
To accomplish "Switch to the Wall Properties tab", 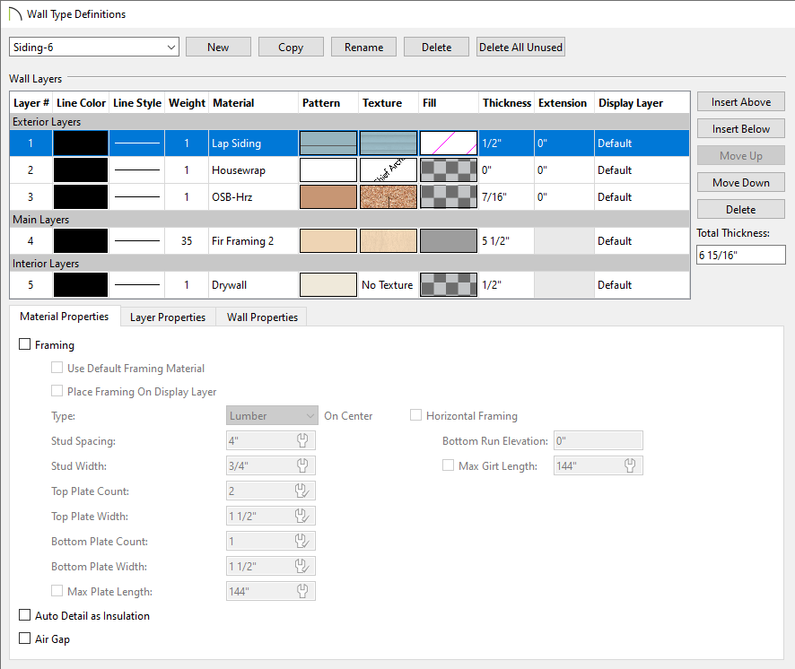I will click(260, 317).
